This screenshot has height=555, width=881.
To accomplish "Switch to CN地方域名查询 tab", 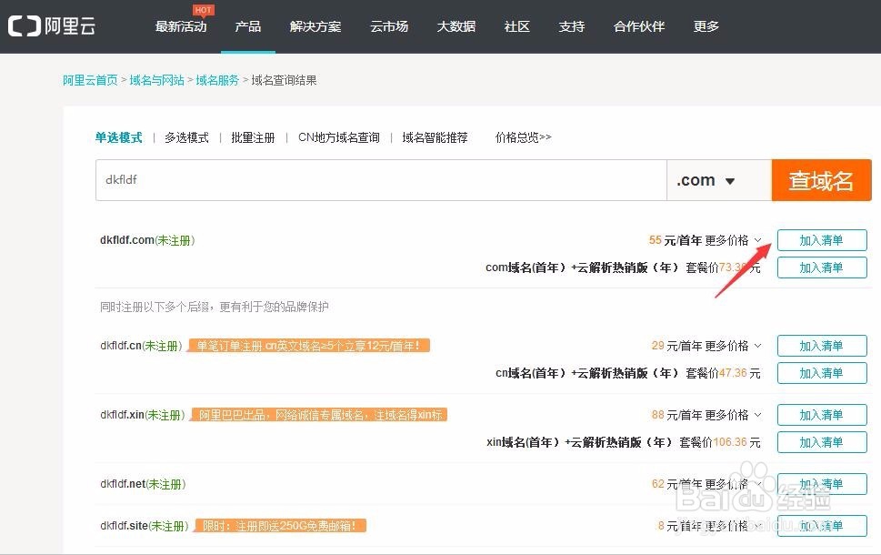I will point(339,137).
